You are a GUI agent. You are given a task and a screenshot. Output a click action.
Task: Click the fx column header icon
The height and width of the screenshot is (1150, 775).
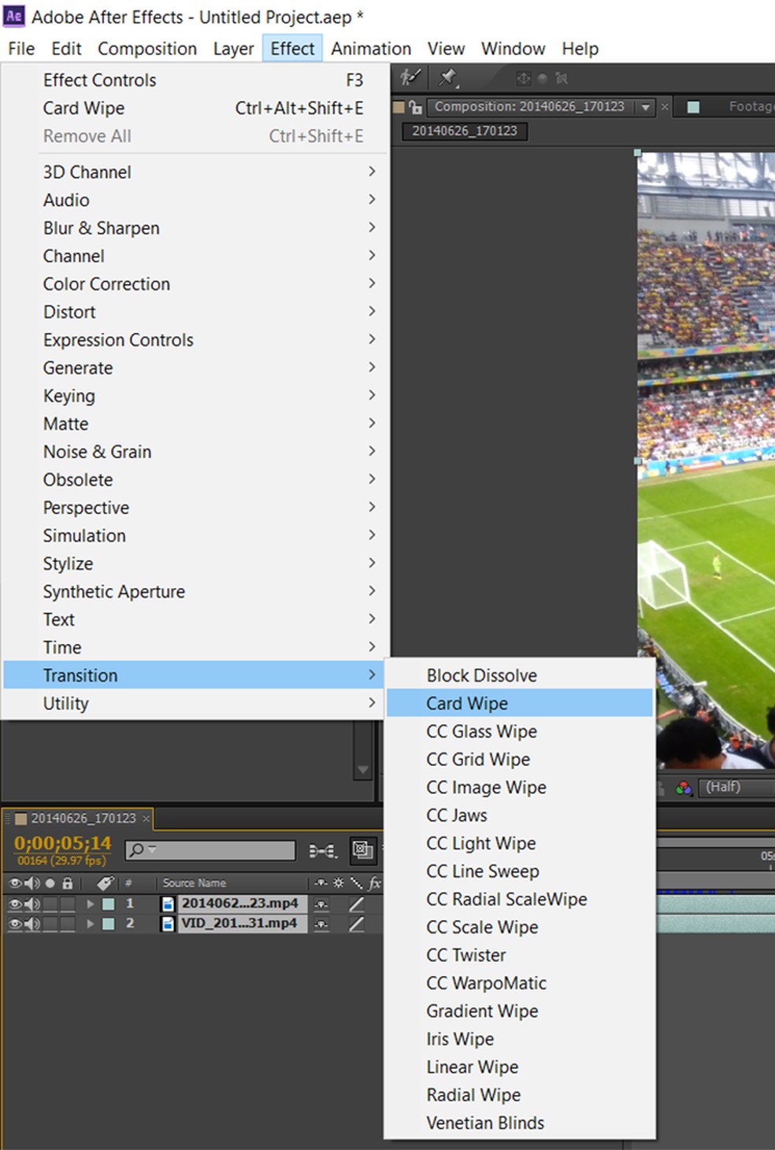[x=375, y=883]
